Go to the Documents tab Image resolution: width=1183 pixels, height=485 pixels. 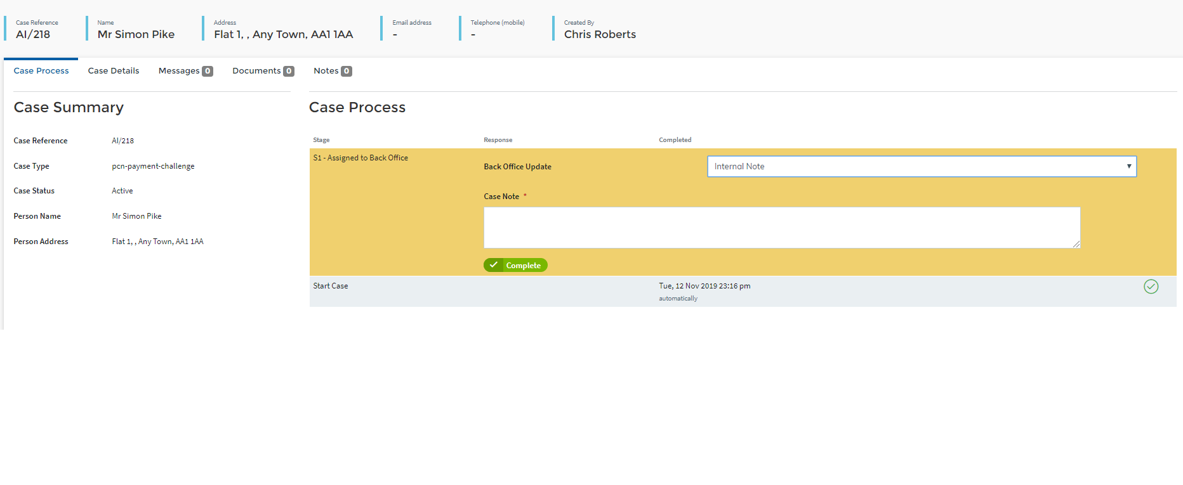(x=256, y=71)
